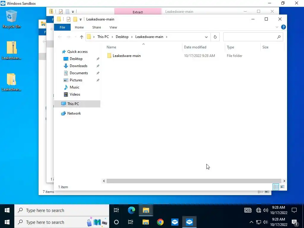Viewport: 304px width, 228px height.
Task: Open the Recycle Bin desktop icon
Action: [x=12, y=19]
